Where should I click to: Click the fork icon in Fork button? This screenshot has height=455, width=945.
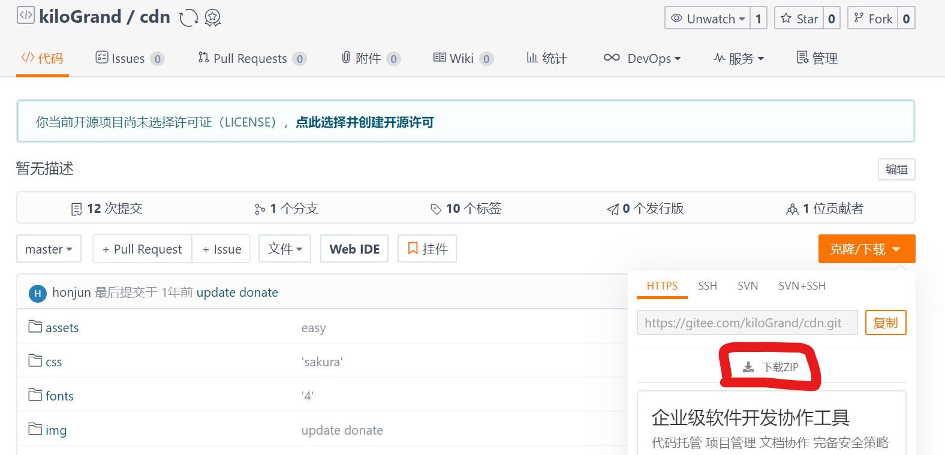pyautogui.click(x=859, y=18)
